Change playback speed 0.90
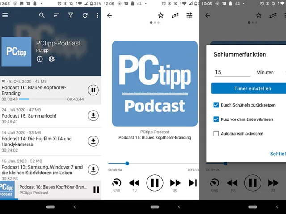 coord(117,185)
